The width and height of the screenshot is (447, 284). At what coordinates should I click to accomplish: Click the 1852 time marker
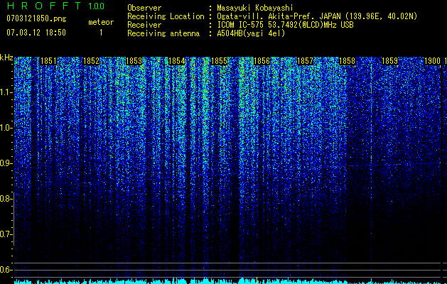(91, 61)
